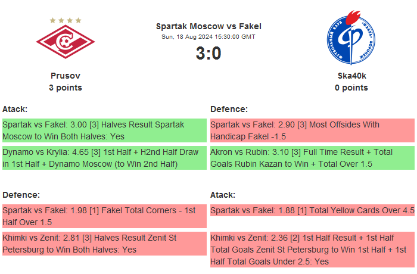Select the Zenit to Win Both Halves bet
Image resolution: width=417 pixels, height=274 pixels.
tap(104, 244)
